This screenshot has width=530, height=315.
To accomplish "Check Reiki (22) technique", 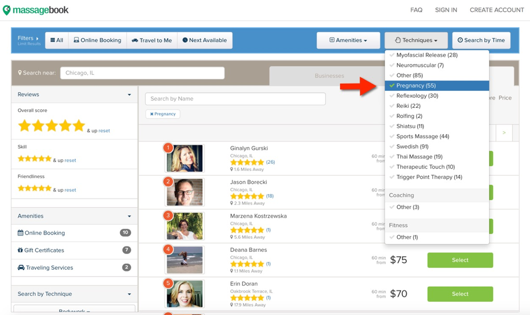I will 437,106.
